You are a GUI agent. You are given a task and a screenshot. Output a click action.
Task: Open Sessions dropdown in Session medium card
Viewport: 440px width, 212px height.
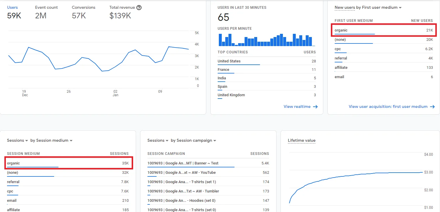tap(18, 141)
